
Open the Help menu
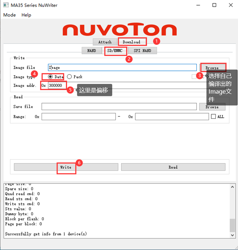click(26, 15)
